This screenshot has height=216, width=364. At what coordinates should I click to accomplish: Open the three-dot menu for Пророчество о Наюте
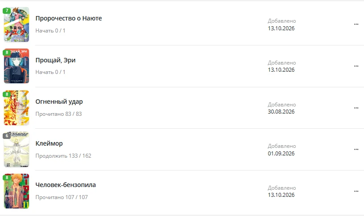(356, 24)
